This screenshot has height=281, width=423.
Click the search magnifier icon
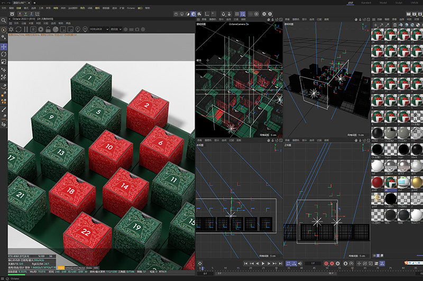click(4, 21)
